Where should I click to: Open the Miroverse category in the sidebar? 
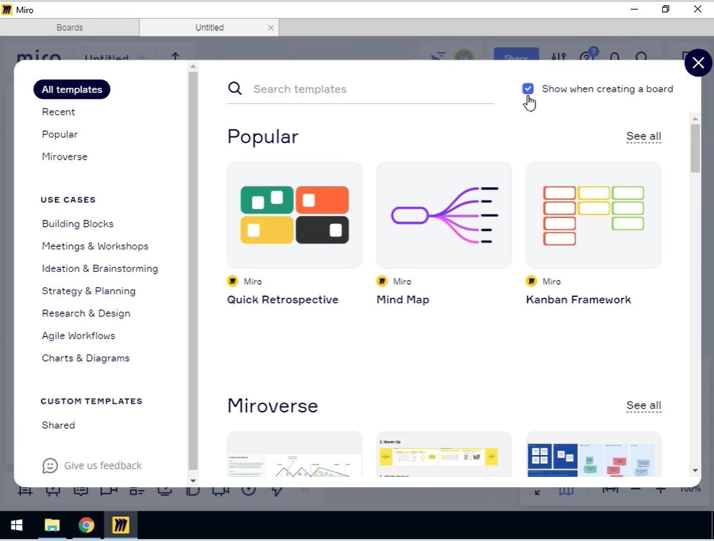(x=65, y=156)
